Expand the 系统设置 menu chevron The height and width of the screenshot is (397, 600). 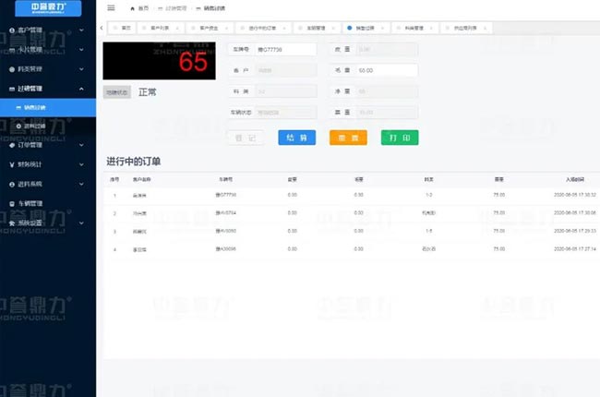pyautogui.click(x=81, y=223)
